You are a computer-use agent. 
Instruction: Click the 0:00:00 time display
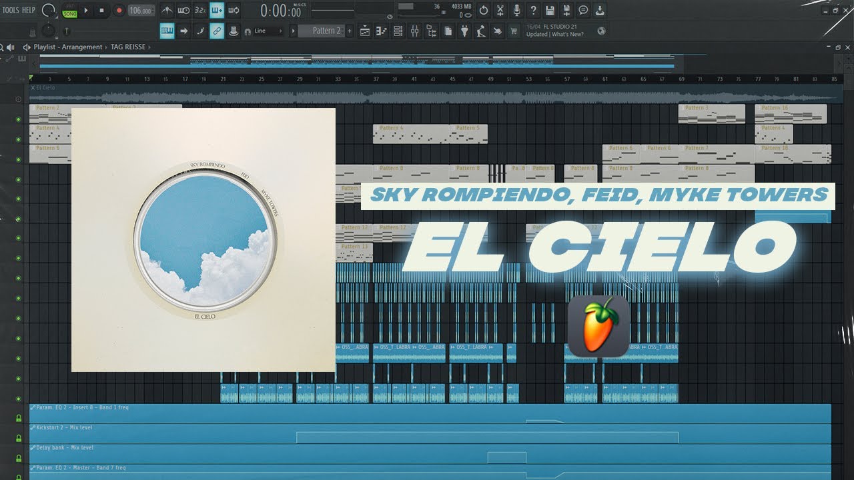coord(281,11)
